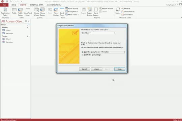The height and width of the screenshot is (121, 182).
Task: Click Finish to create the query
Action: pyautogui.click(x=120, y=69)
